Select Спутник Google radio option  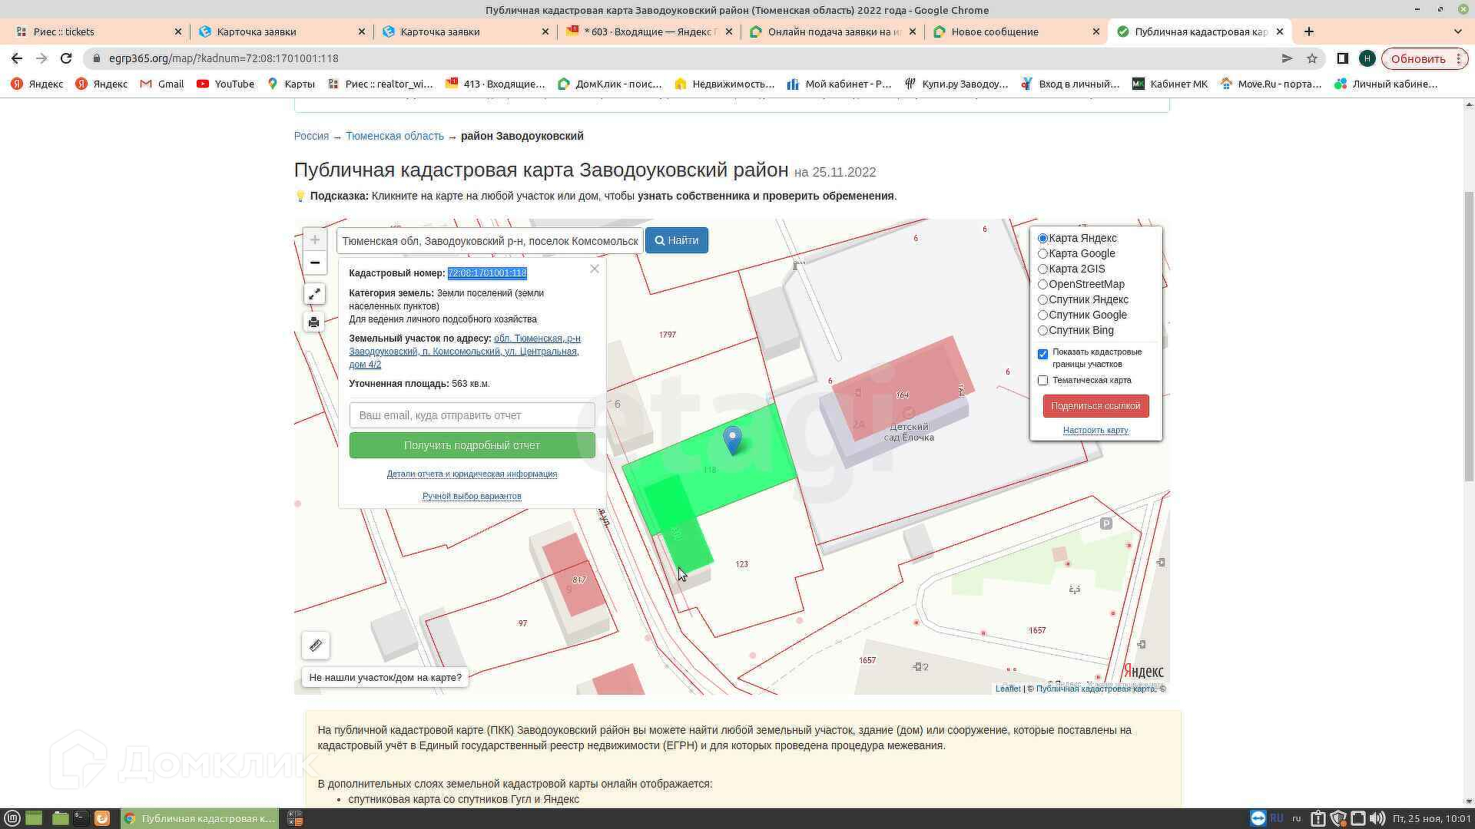pos(1042,315)
